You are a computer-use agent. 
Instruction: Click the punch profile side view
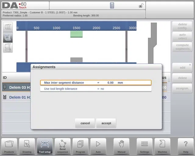click(x=152, y=43)
